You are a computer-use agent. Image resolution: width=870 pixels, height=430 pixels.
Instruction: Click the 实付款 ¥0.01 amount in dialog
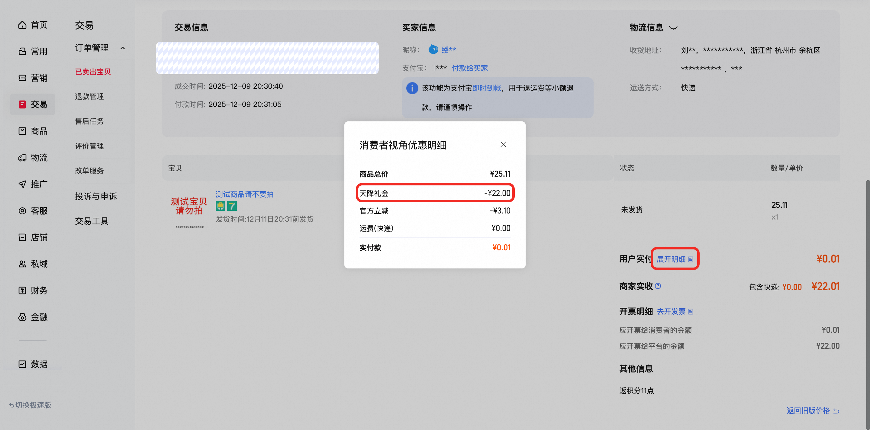pos(501,247)
